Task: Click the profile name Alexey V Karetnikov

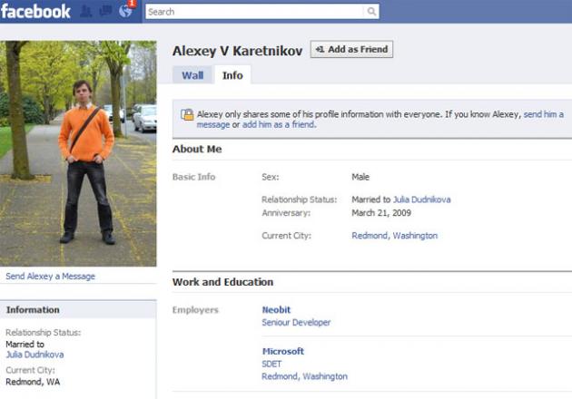Action: tap(238, 51)
